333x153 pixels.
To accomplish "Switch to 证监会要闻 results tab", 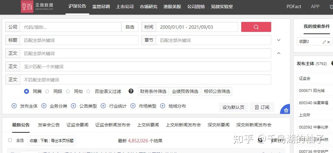I will [x=77, y=125].
